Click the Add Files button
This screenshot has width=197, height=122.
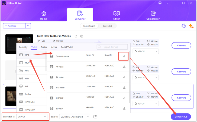pyautogui.click(x=14, y=26)
